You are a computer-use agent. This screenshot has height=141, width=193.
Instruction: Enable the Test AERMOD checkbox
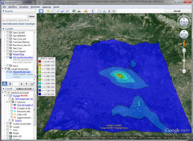(8, 36)
